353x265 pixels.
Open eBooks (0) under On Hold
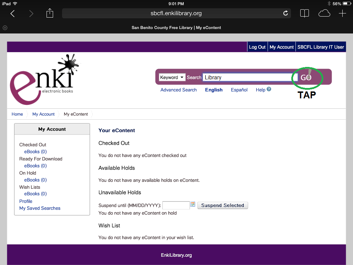[36, 180]
